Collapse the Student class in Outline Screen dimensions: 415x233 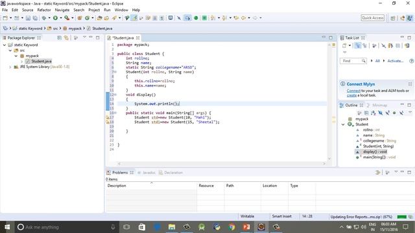[x=343, y=124]
